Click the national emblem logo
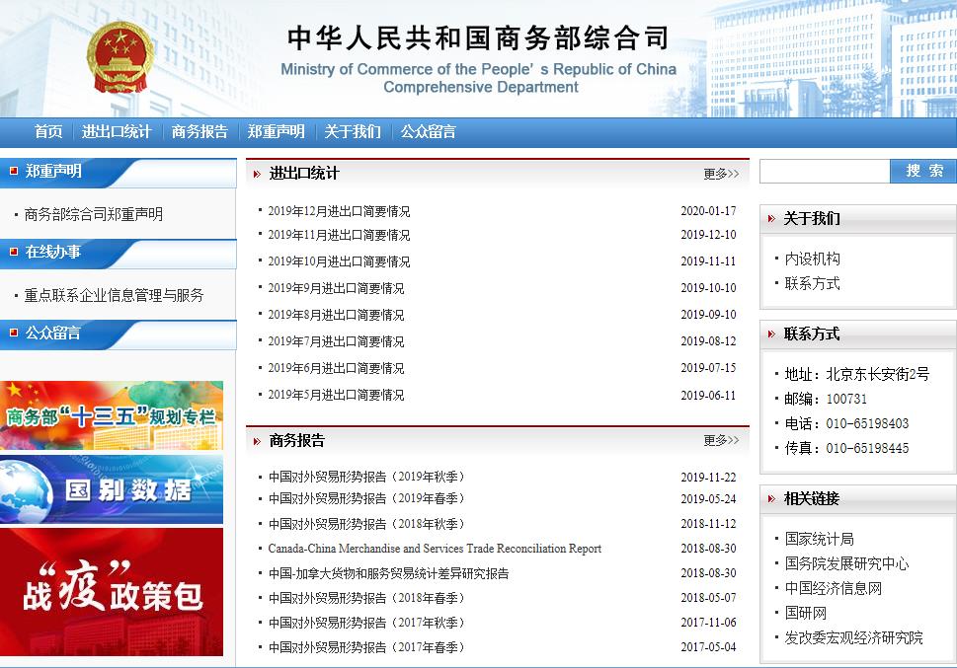Screen dimensions: 957x668 [120, 57]
